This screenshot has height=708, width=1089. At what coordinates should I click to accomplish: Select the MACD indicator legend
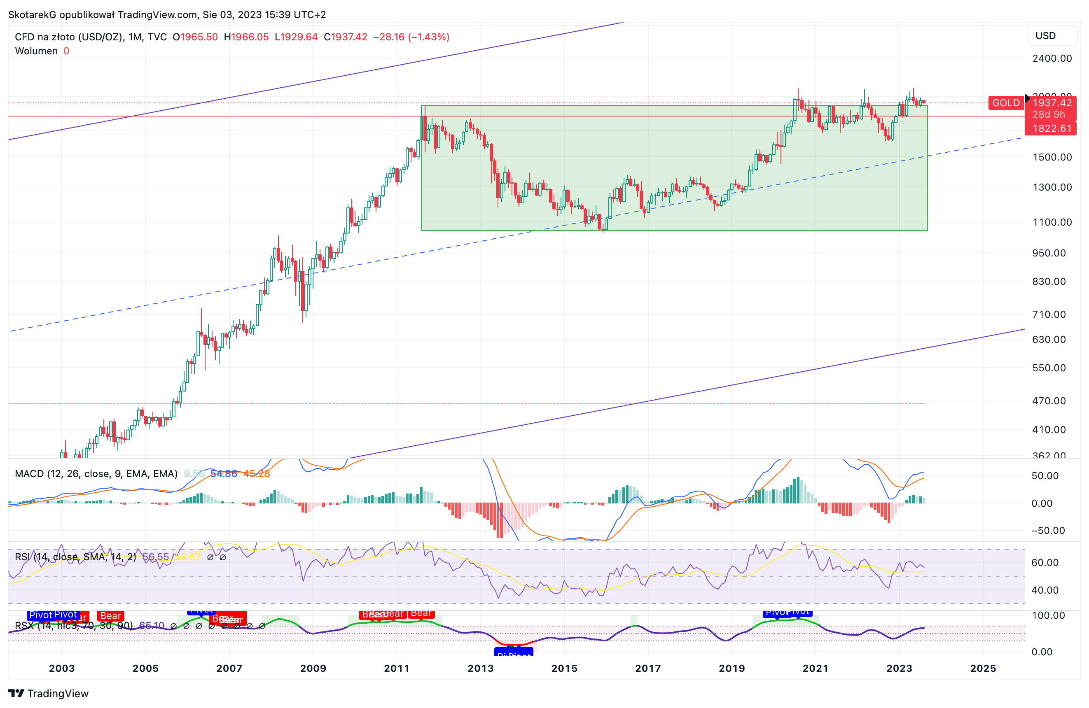[x=96, y=473]
